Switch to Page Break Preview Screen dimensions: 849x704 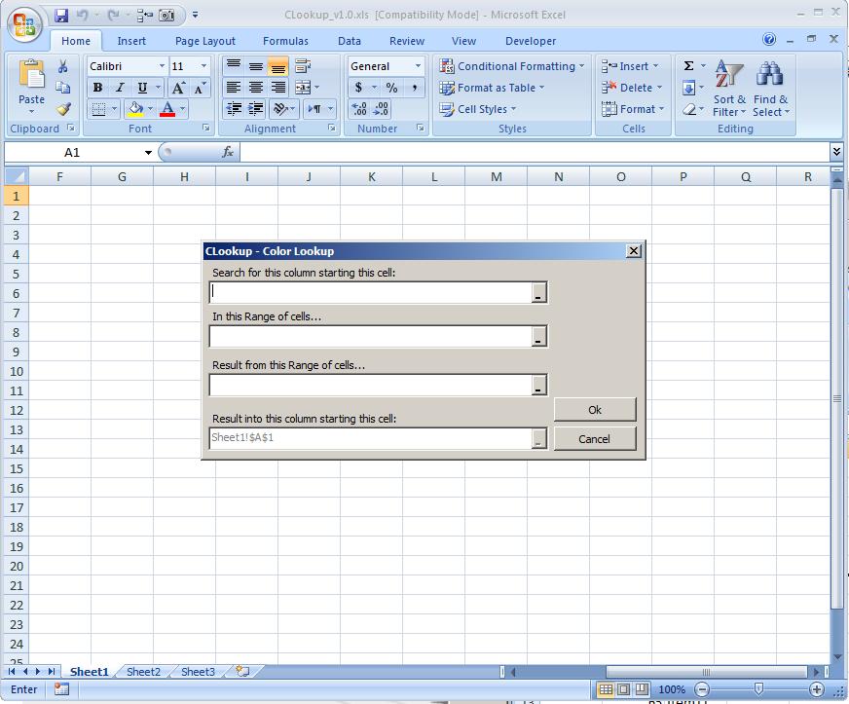pos(642,689)
